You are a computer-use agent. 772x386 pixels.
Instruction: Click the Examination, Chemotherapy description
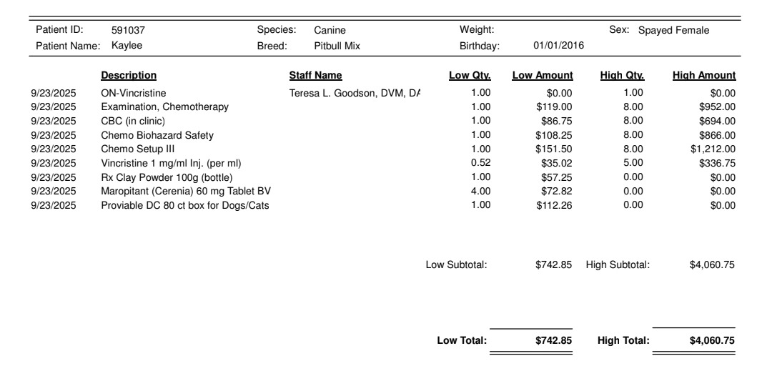tap(164, 107)
